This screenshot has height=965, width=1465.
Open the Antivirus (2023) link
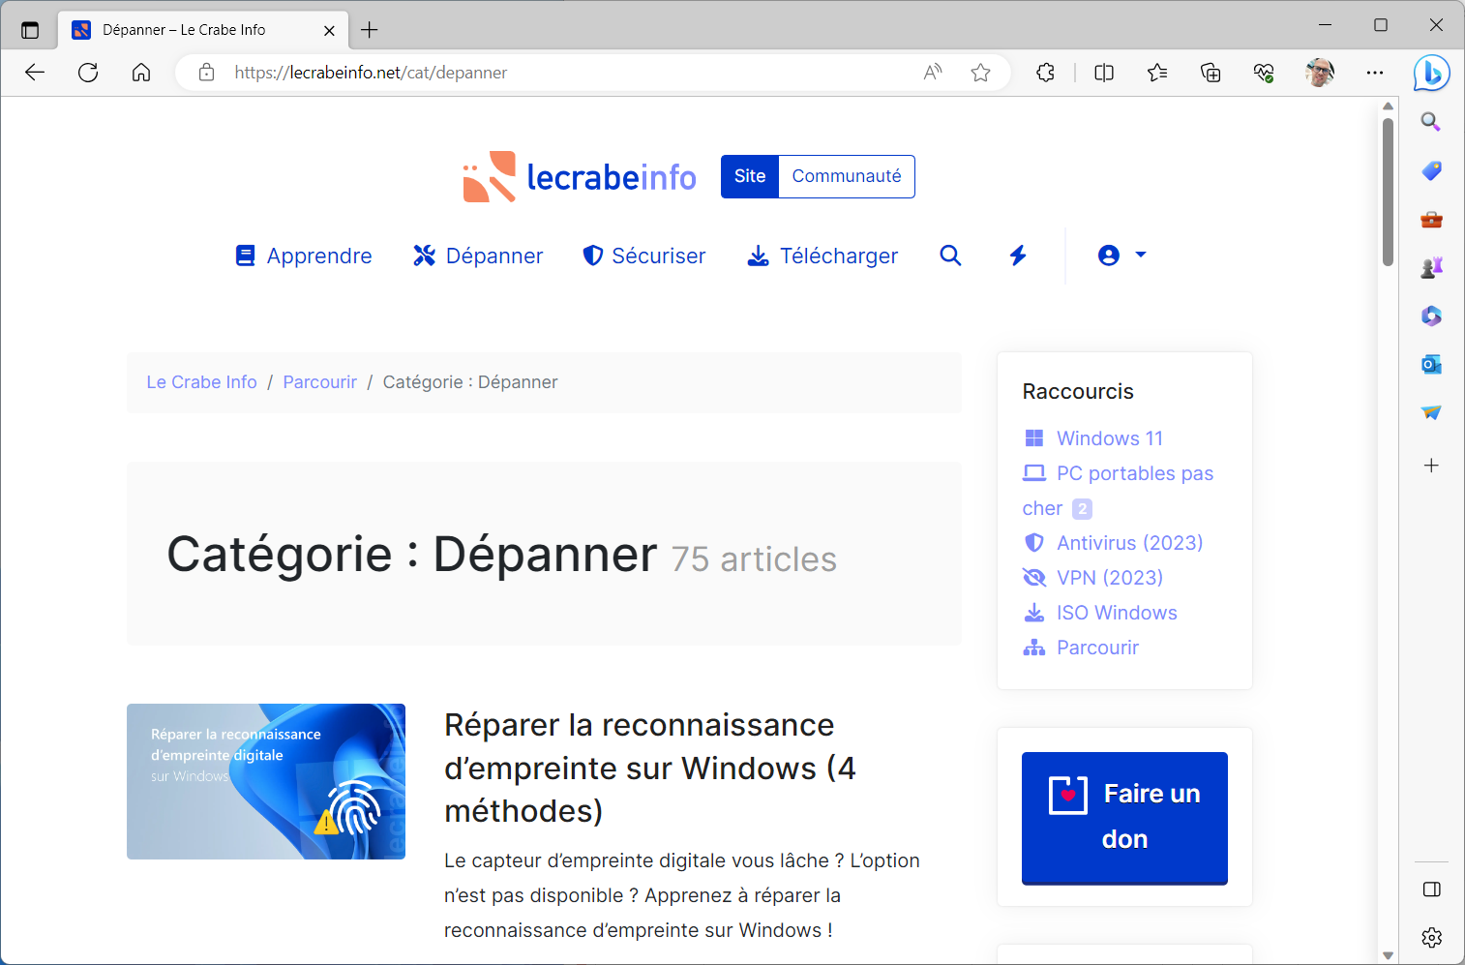point(1130,543)
